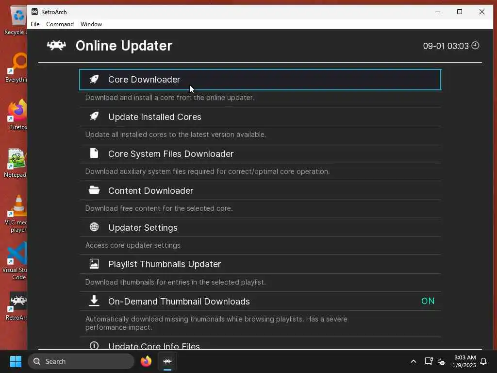Open Content Downloader
The image size is (497, 373).
pyautogui.click(x=260, y=190)
